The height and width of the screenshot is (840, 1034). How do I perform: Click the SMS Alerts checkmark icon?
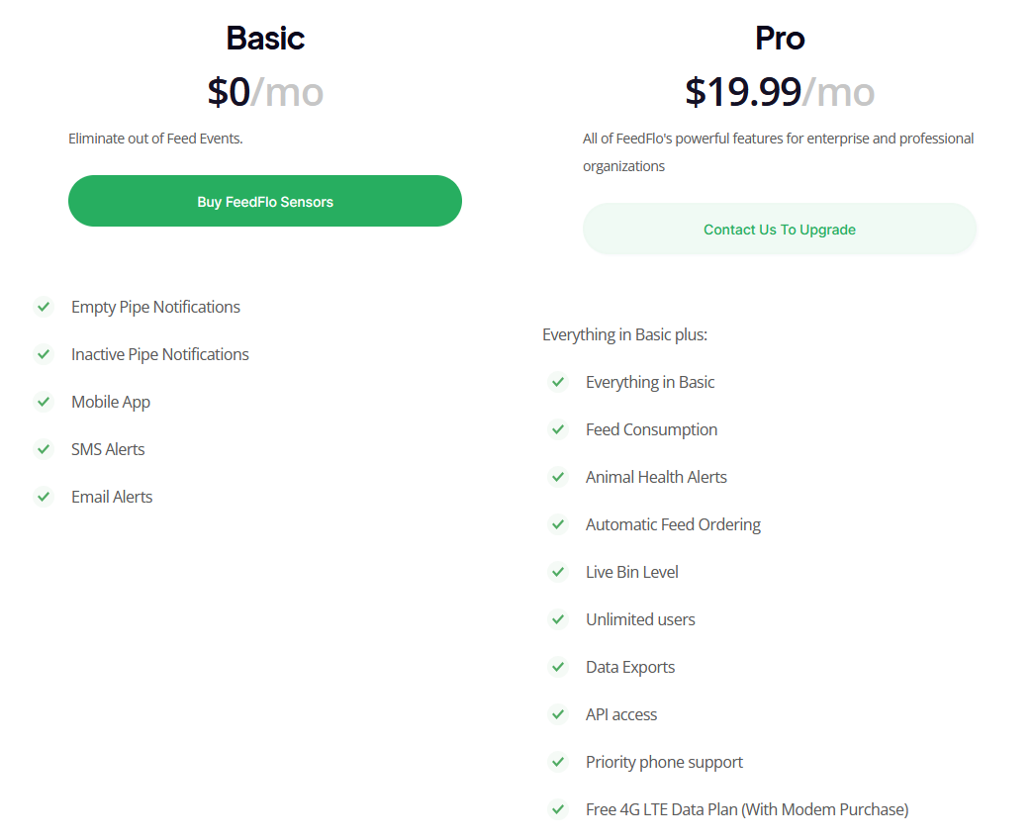pos(44,449)
